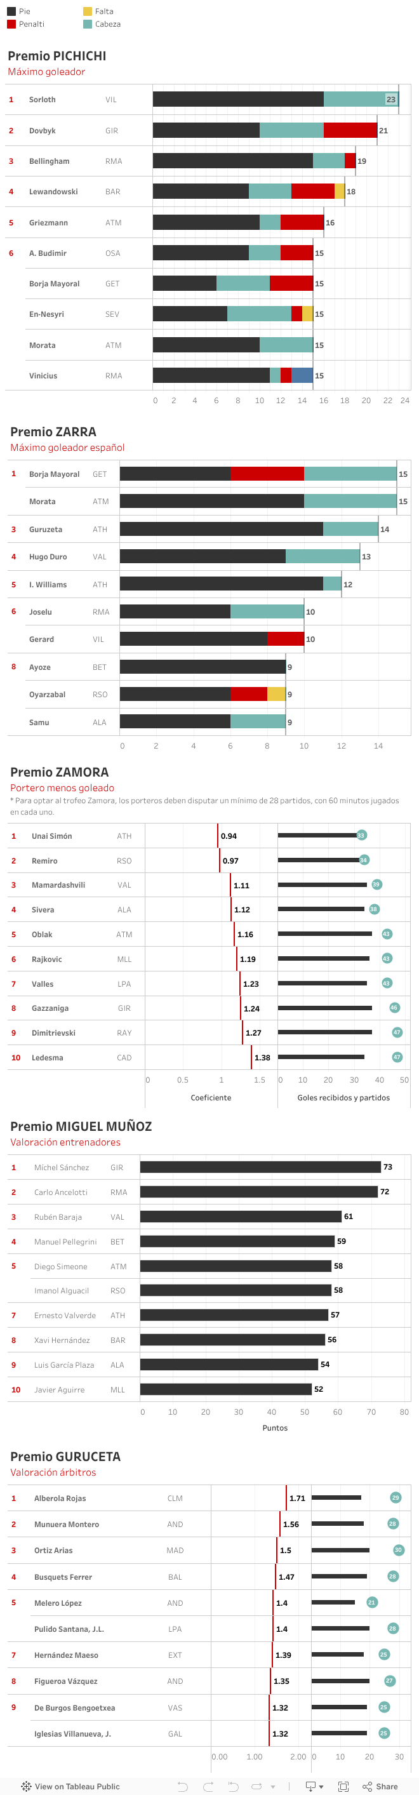Select the Sorloth row label
Image resolution: width=419 pixels, height=1795 pixels.
42,100
